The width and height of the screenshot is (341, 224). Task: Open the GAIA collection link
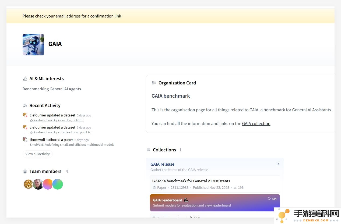[256, 124]
